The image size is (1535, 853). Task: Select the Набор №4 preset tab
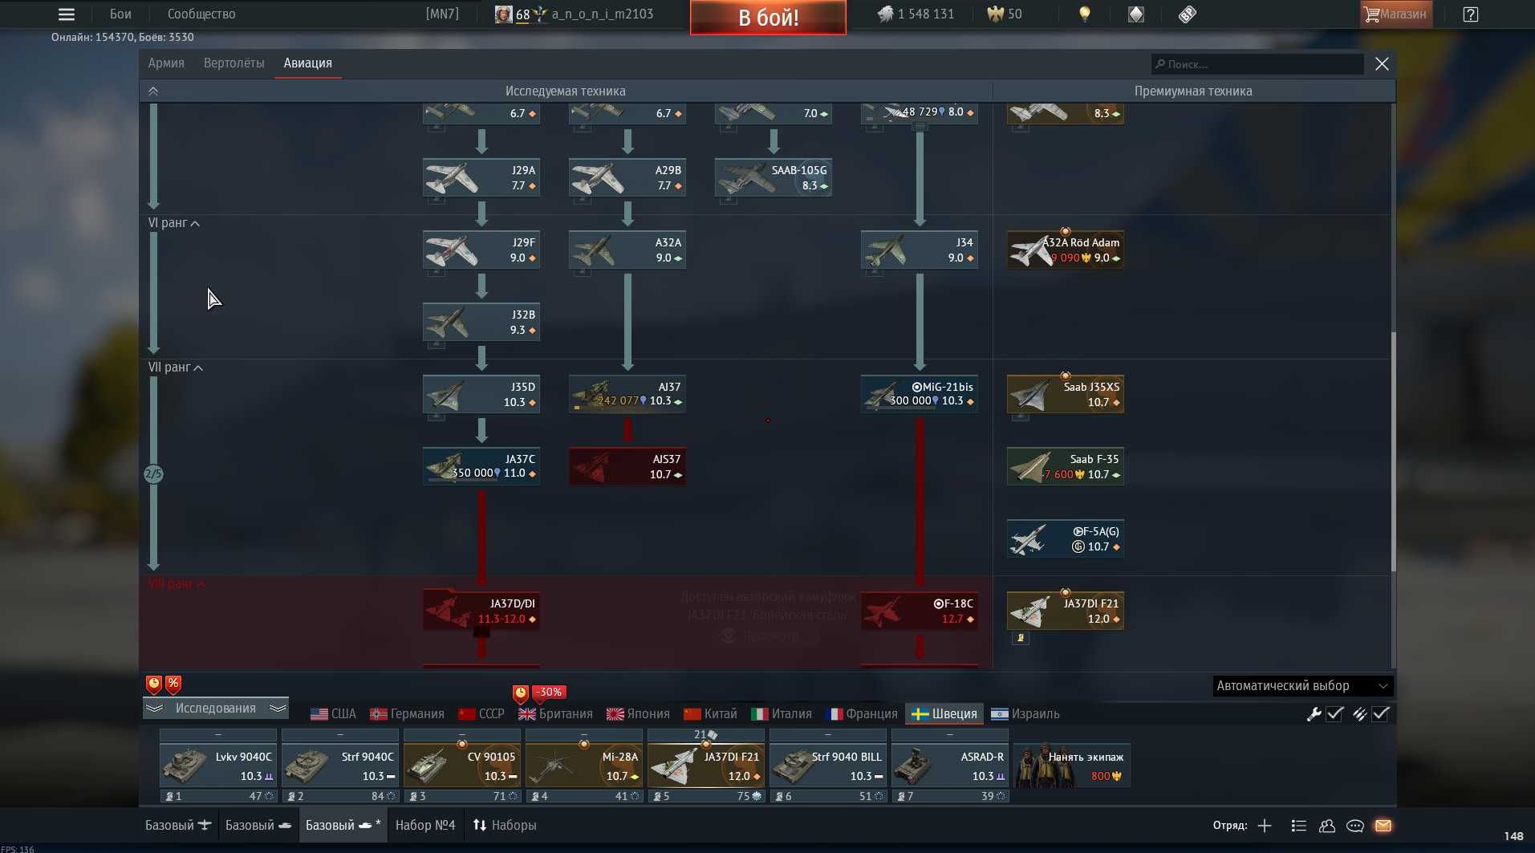(x=425, y=825)
